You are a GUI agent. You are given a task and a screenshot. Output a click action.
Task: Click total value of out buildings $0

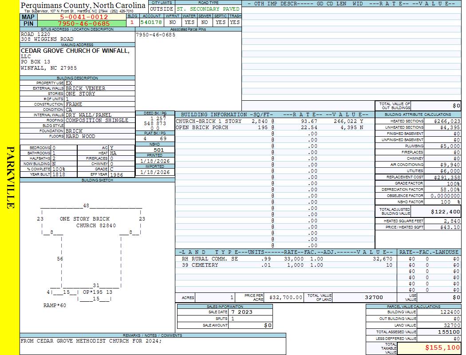pyautogui.click(x=457, y=106)
